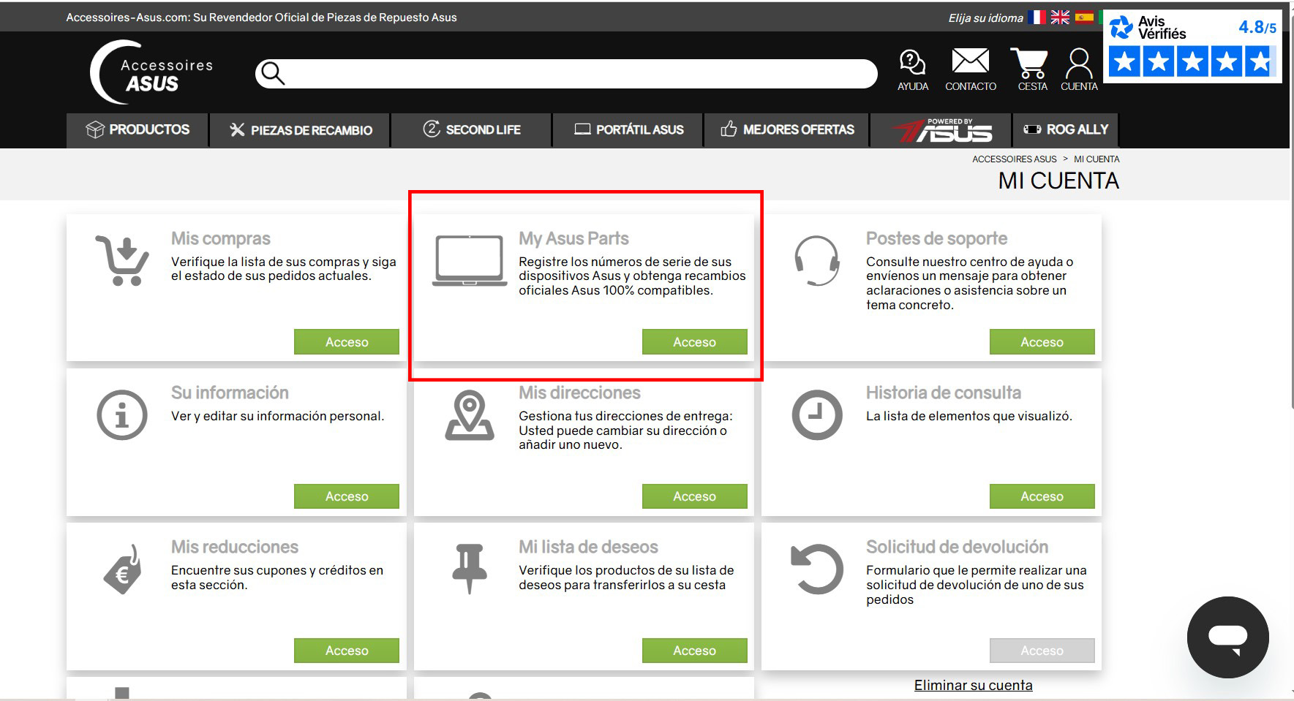Click the My Asus Parts laptop icon
This screenshot has height=701, width=1294.
(470, 261)
